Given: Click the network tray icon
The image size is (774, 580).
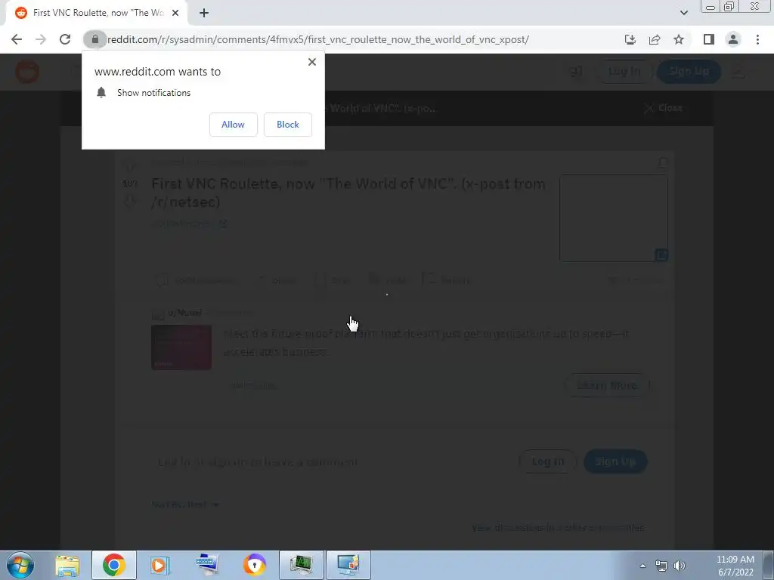Looking at the screenshot, I should pyautogui.click(x=661, y=566).
